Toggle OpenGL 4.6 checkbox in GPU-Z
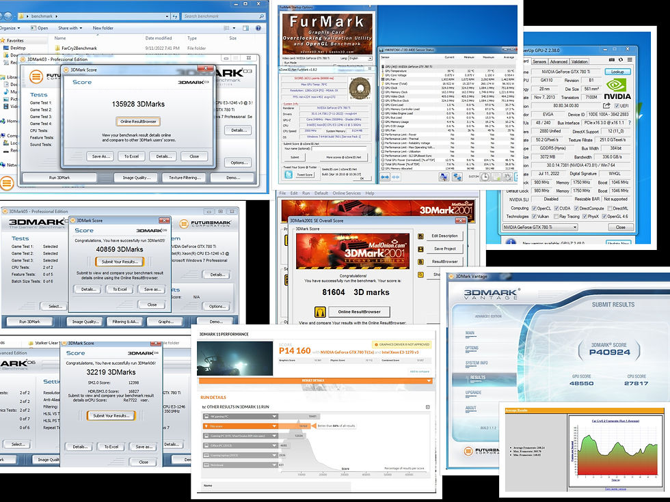Viewport: 670px width, 502px height. (x=604, y=217)
